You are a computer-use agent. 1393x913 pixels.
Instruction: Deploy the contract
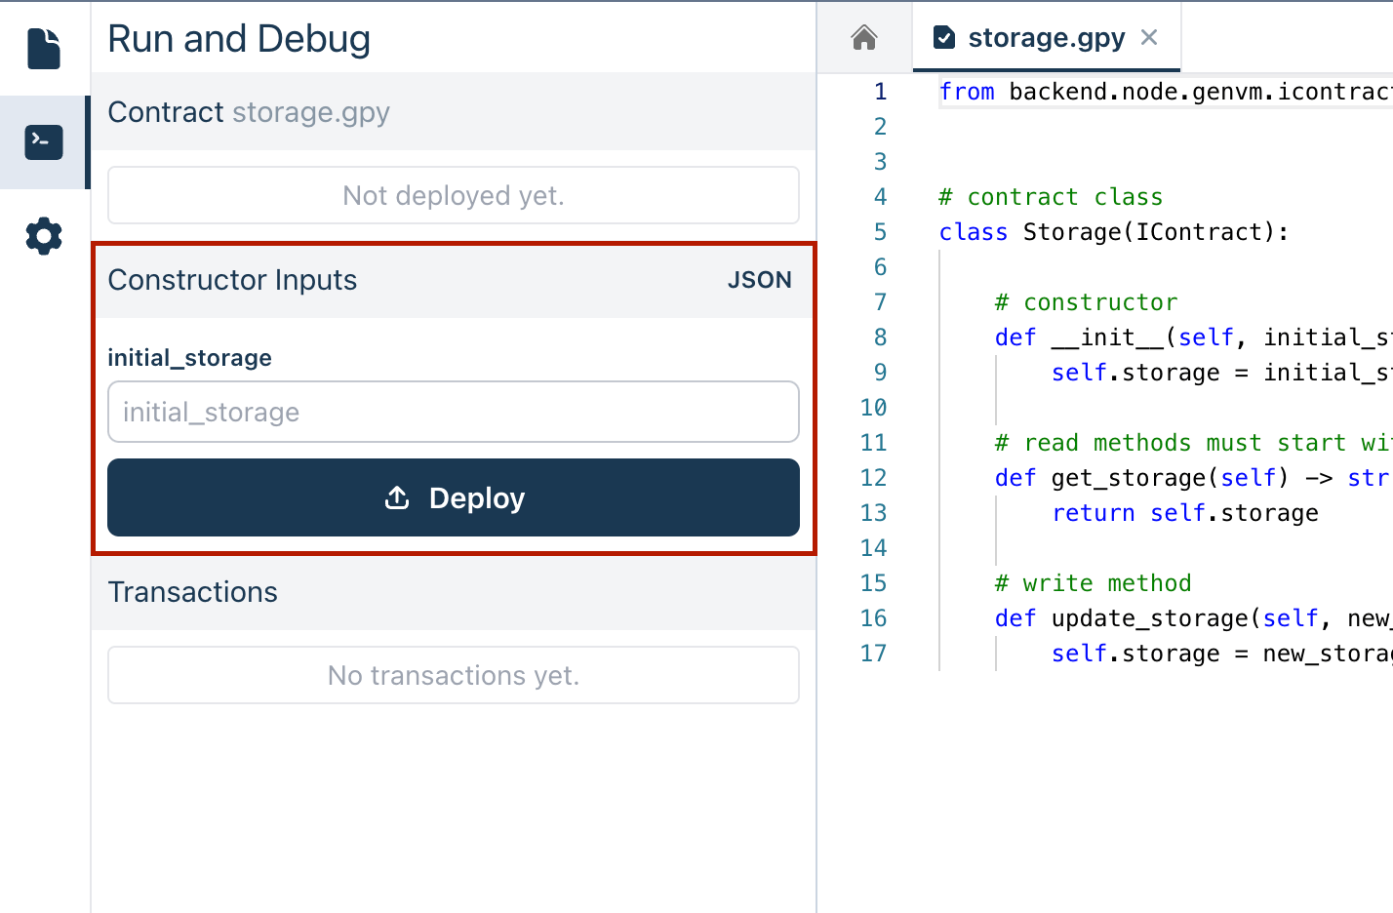(x=454, y=497)
